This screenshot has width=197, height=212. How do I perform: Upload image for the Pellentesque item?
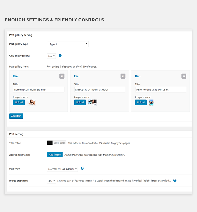[x=141, y=102]
